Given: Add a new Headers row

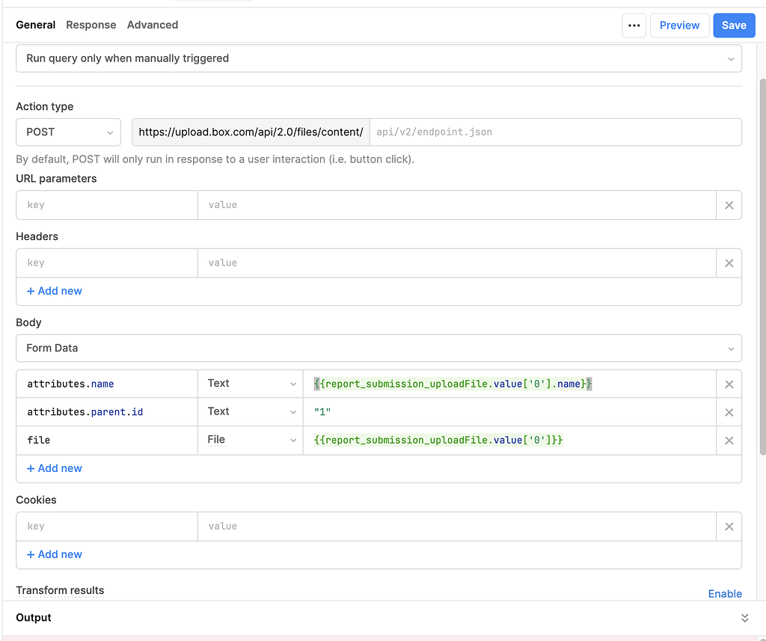Looking at the screenshot, I should click(x=54, y=290).
